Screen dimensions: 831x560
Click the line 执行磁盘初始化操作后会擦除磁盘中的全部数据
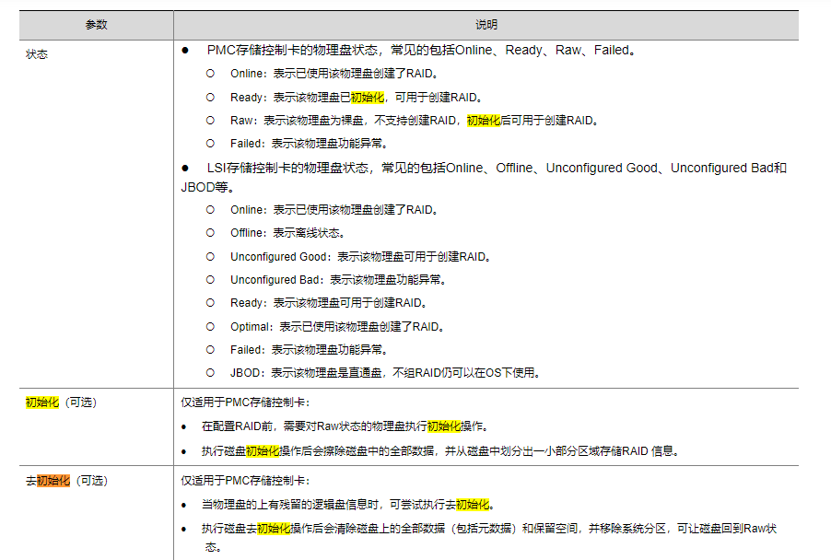click(440, 451)
